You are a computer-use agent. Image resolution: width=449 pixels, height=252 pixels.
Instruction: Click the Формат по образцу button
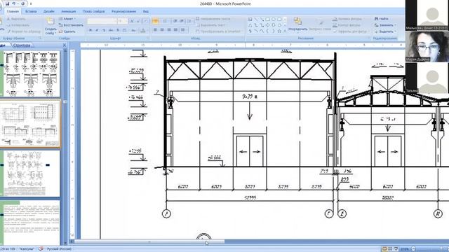click(x=24, y=31)
